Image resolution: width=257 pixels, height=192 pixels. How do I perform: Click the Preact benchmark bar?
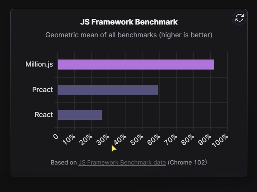108,89
